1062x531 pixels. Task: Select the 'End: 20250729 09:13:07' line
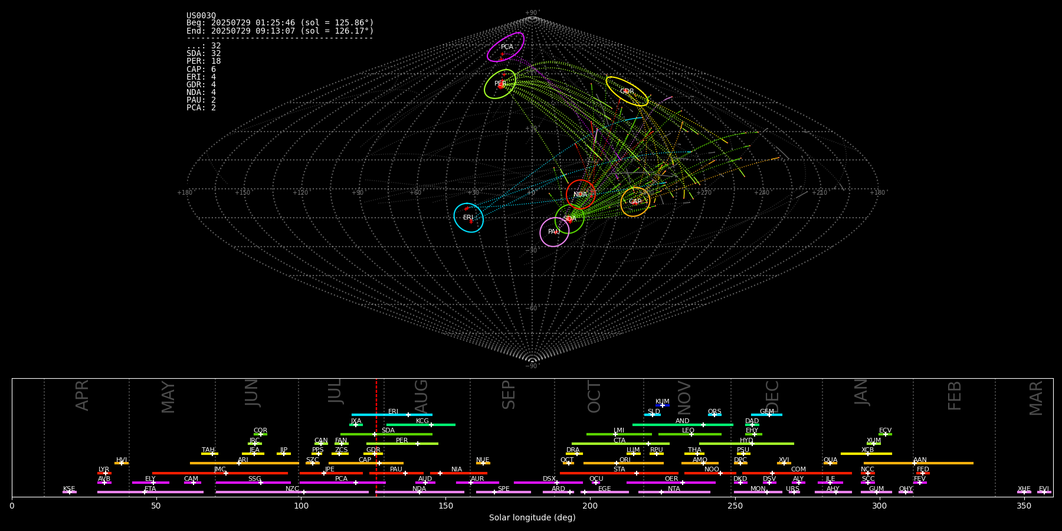[x=280, y=31]
